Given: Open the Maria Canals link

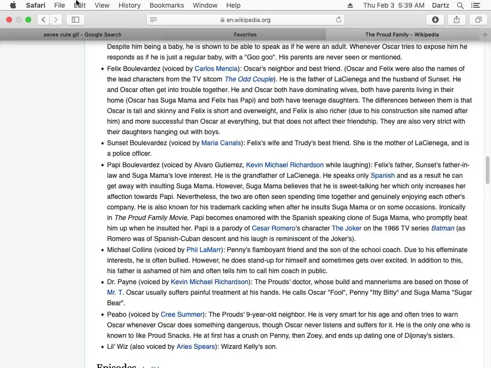Looking at the screenshot, I should 221,143.
